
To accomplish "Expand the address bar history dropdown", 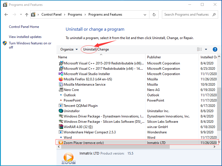I will click(145, 15).
